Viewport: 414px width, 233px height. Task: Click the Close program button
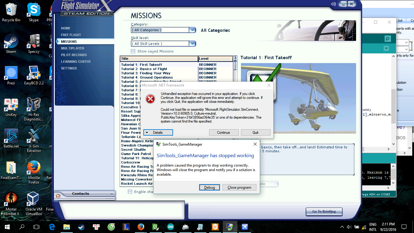tap(239, 187)
